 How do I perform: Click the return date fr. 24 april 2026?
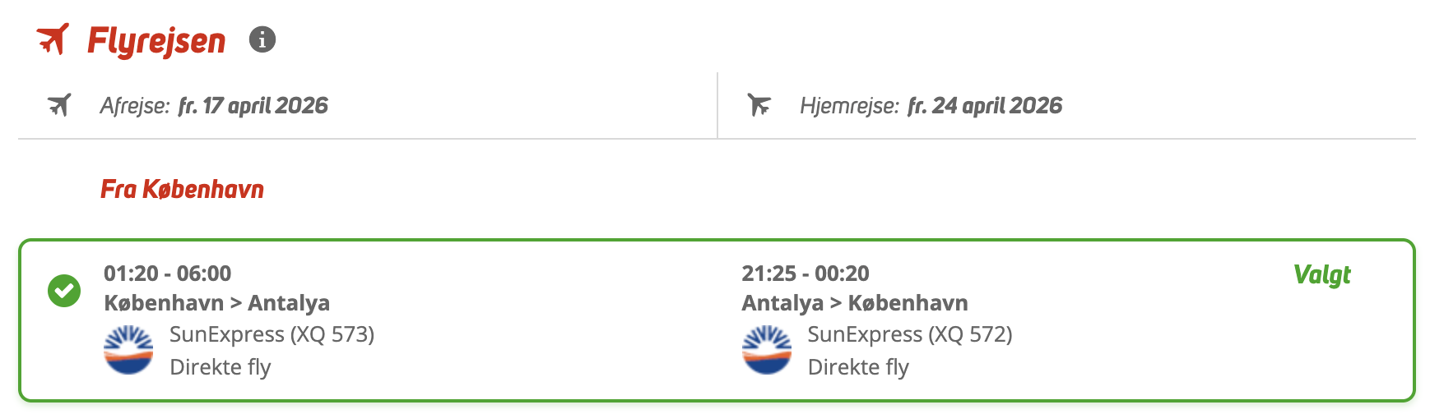click(984, 106)
